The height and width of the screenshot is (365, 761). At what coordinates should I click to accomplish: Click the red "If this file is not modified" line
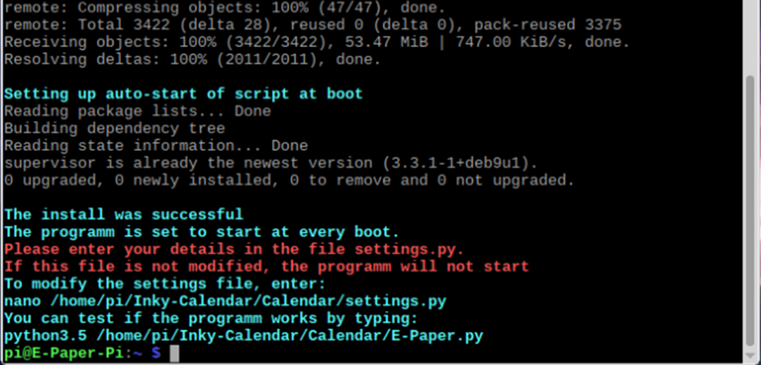pyautogui.click(x=267, y=266)
